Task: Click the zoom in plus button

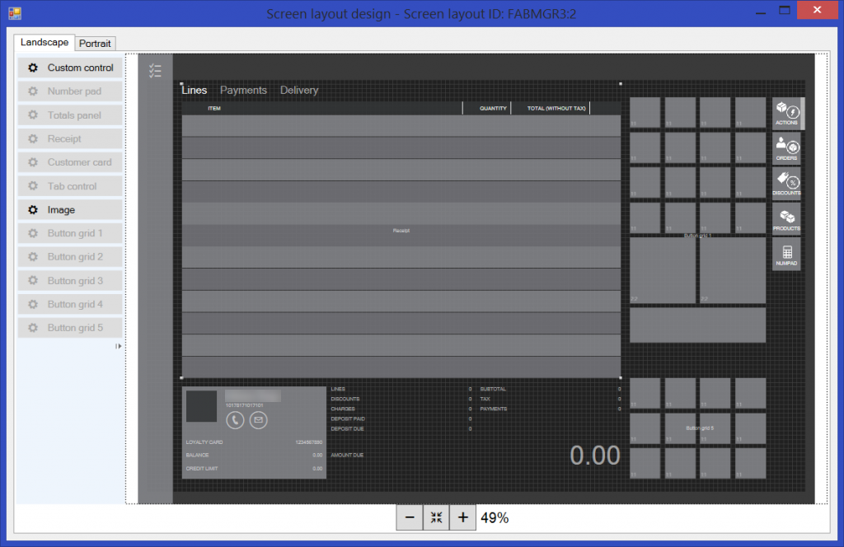Action: click(x=462, y=517)
